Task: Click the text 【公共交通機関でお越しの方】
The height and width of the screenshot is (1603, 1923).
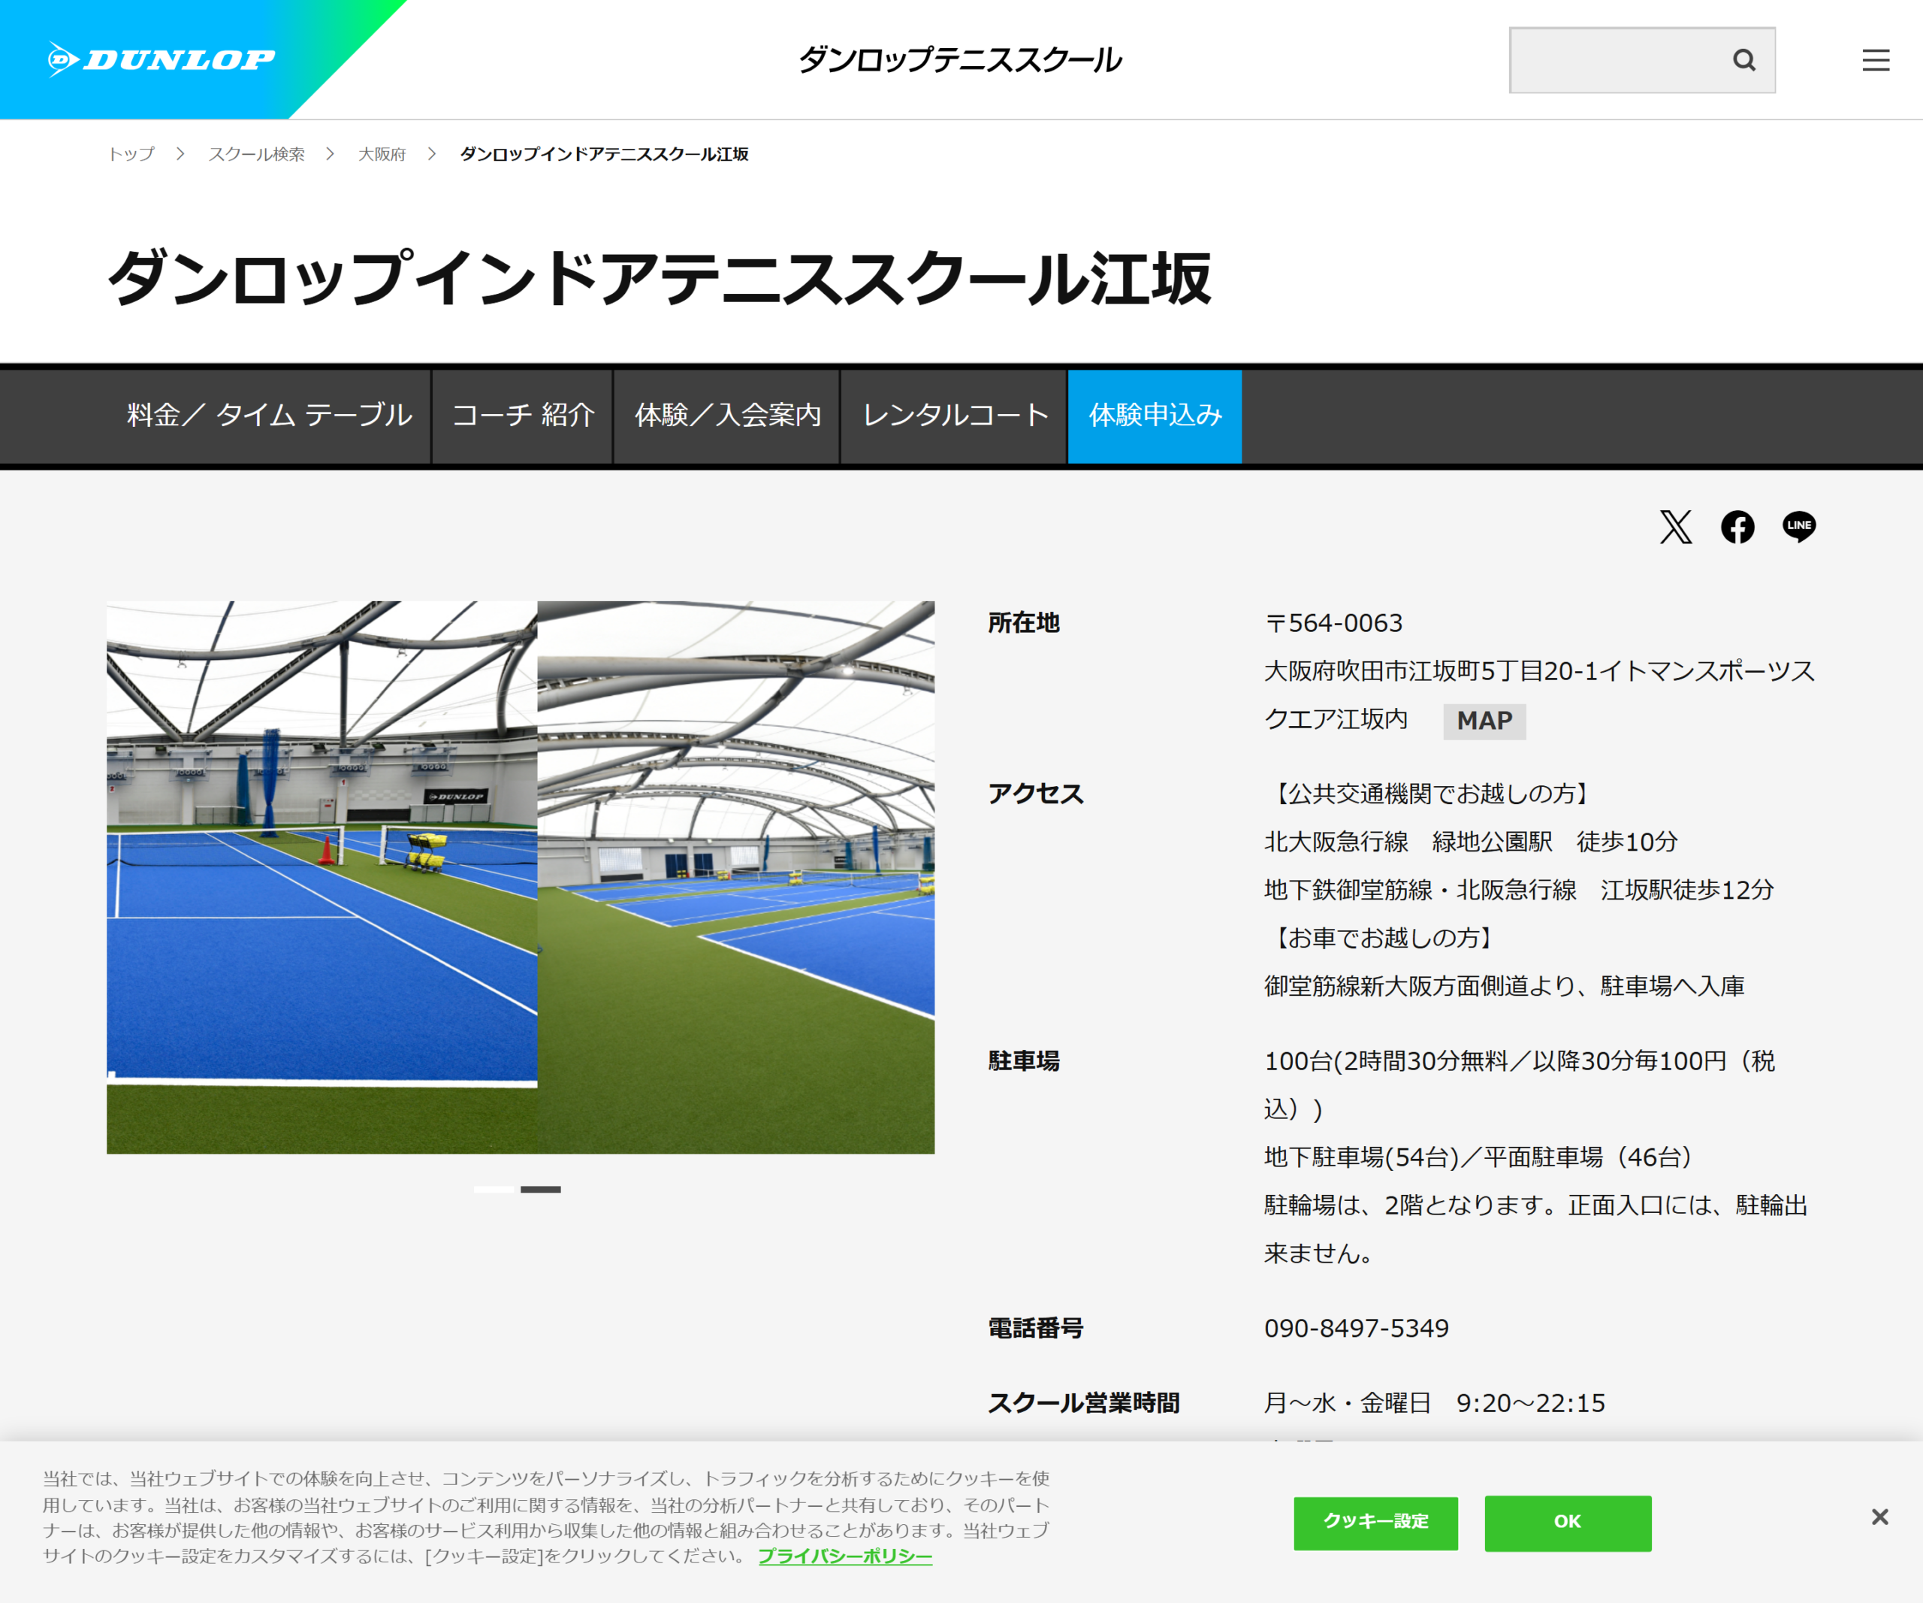Action: [x=1431, y=794]
